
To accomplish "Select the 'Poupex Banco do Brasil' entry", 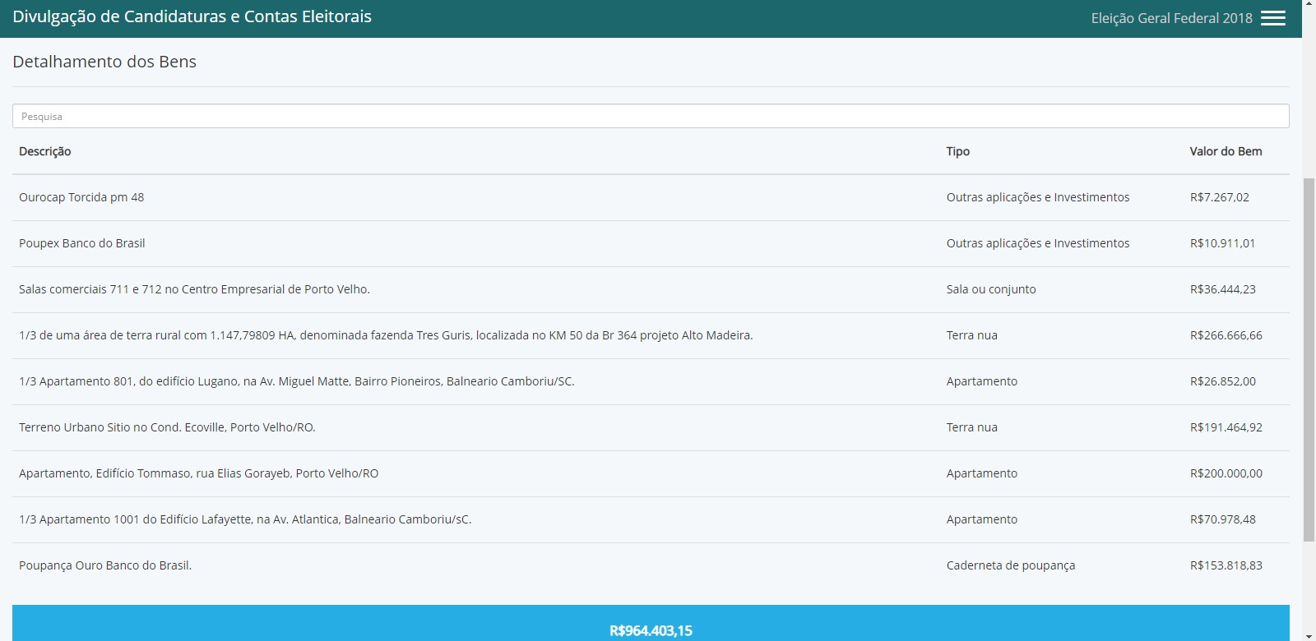I will tap(82, 243).
